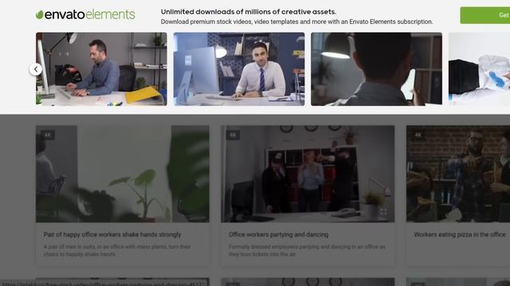
Task: Open the office workers partying video thumbnail
Action: [308, 174]
